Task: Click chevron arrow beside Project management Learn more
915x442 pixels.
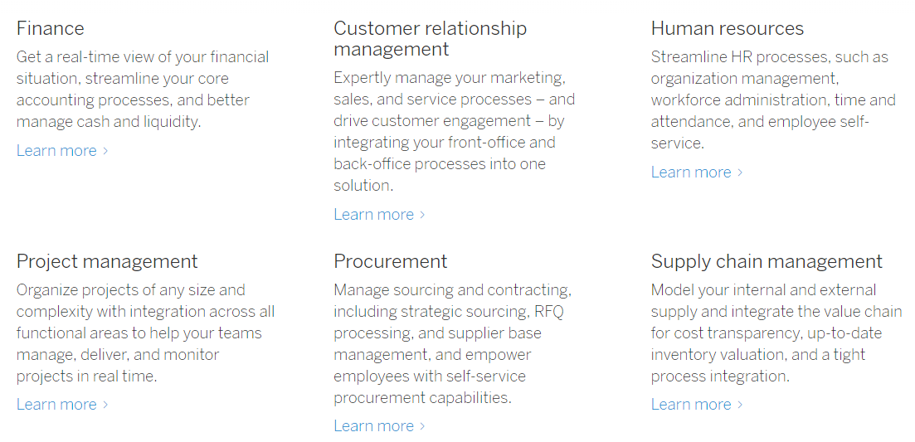Action: [105, 405]
